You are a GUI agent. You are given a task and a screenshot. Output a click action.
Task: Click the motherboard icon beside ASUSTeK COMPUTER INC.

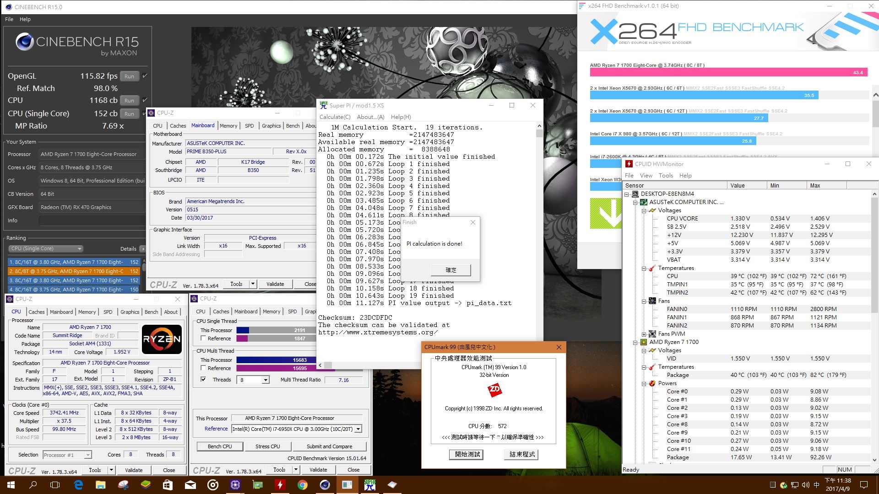point(644,202)
